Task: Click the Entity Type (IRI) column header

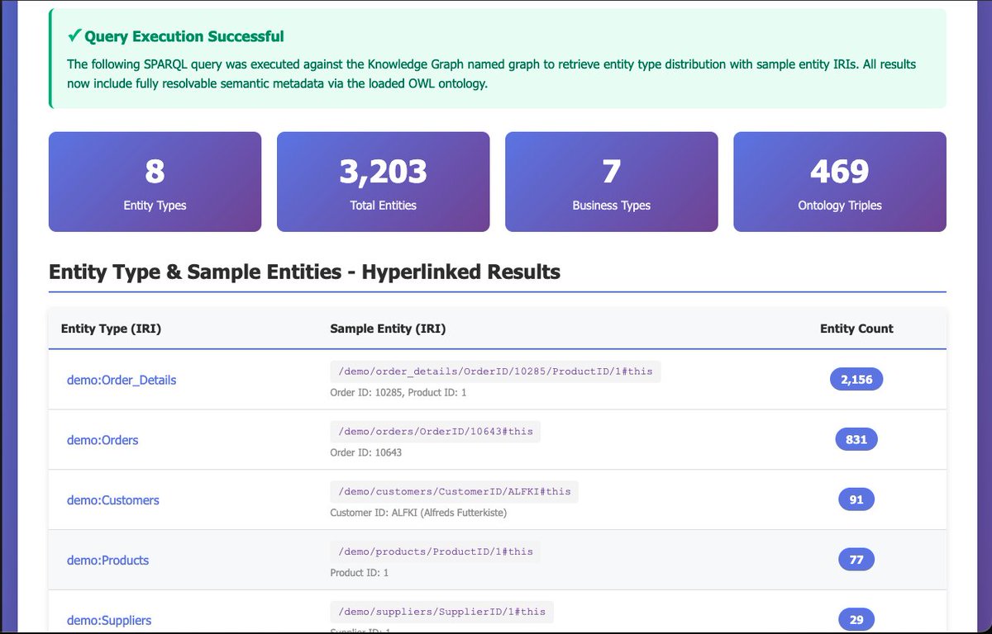Action: click(x=109, y=329)
